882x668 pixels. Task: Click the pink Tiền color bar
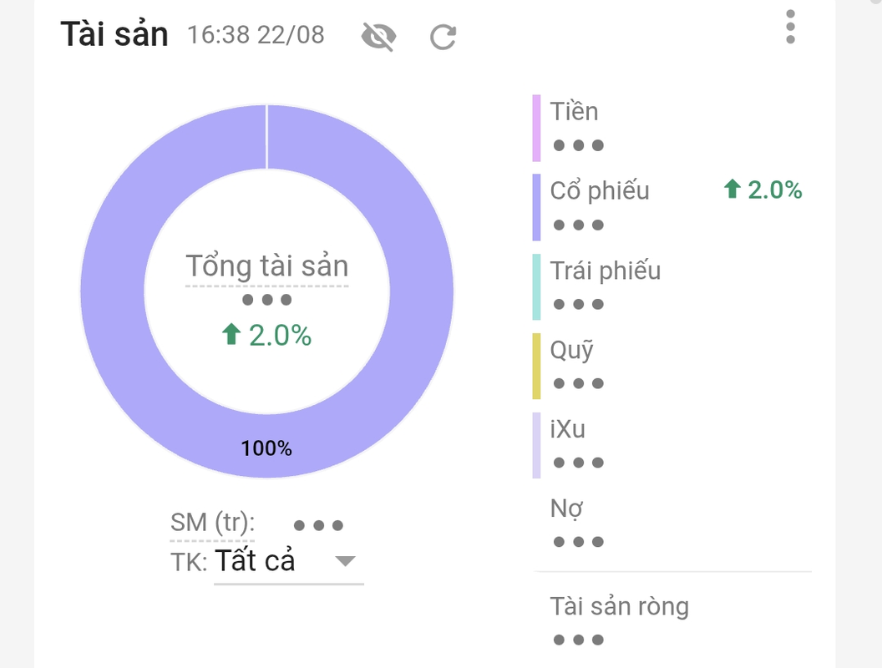[536, 128]
